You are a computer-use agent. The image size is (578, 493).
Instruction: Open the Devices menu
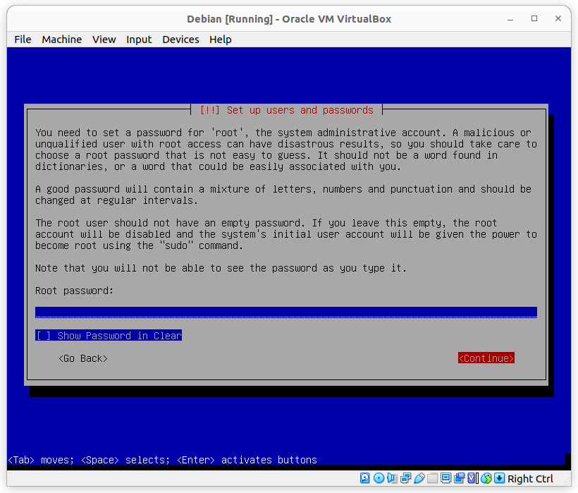coord(180,39)
